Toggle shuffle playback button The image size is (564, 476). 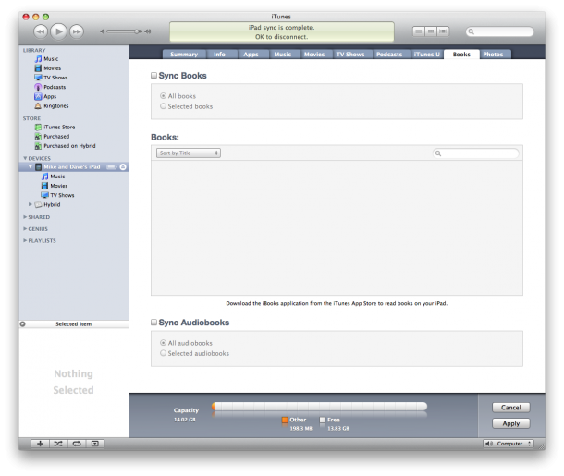click(x=58, y=444)
